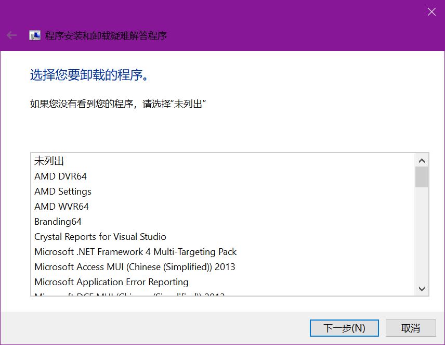
Task: Choose Microsoft .NET Framework 4 Multi-Targeting Pack
Action: 135,252
